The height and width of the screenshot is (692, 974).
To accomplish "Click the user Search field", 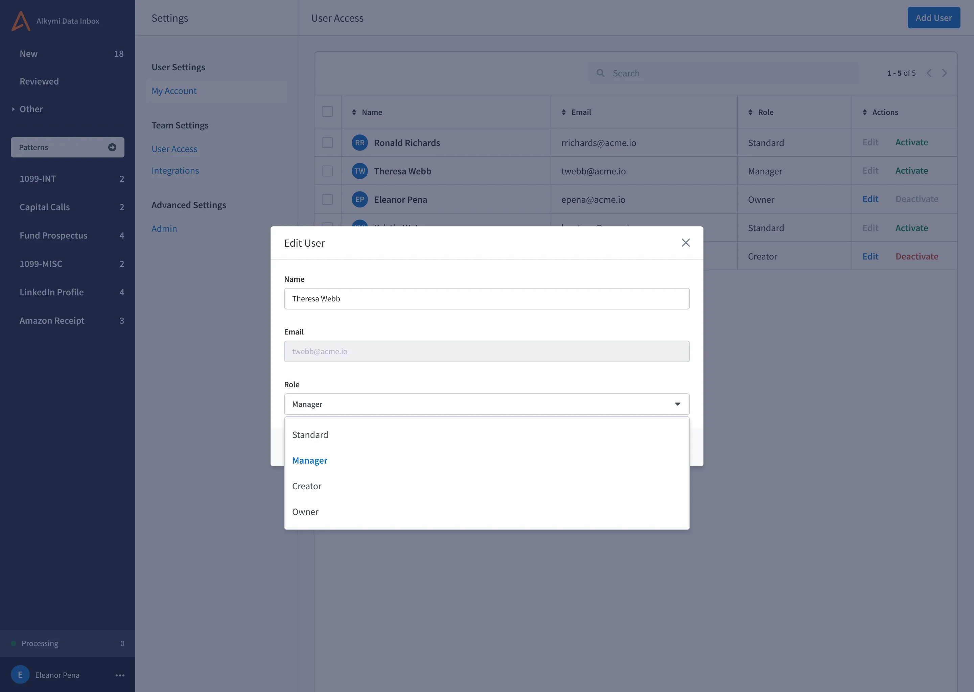I will click(x=724, y=73).
